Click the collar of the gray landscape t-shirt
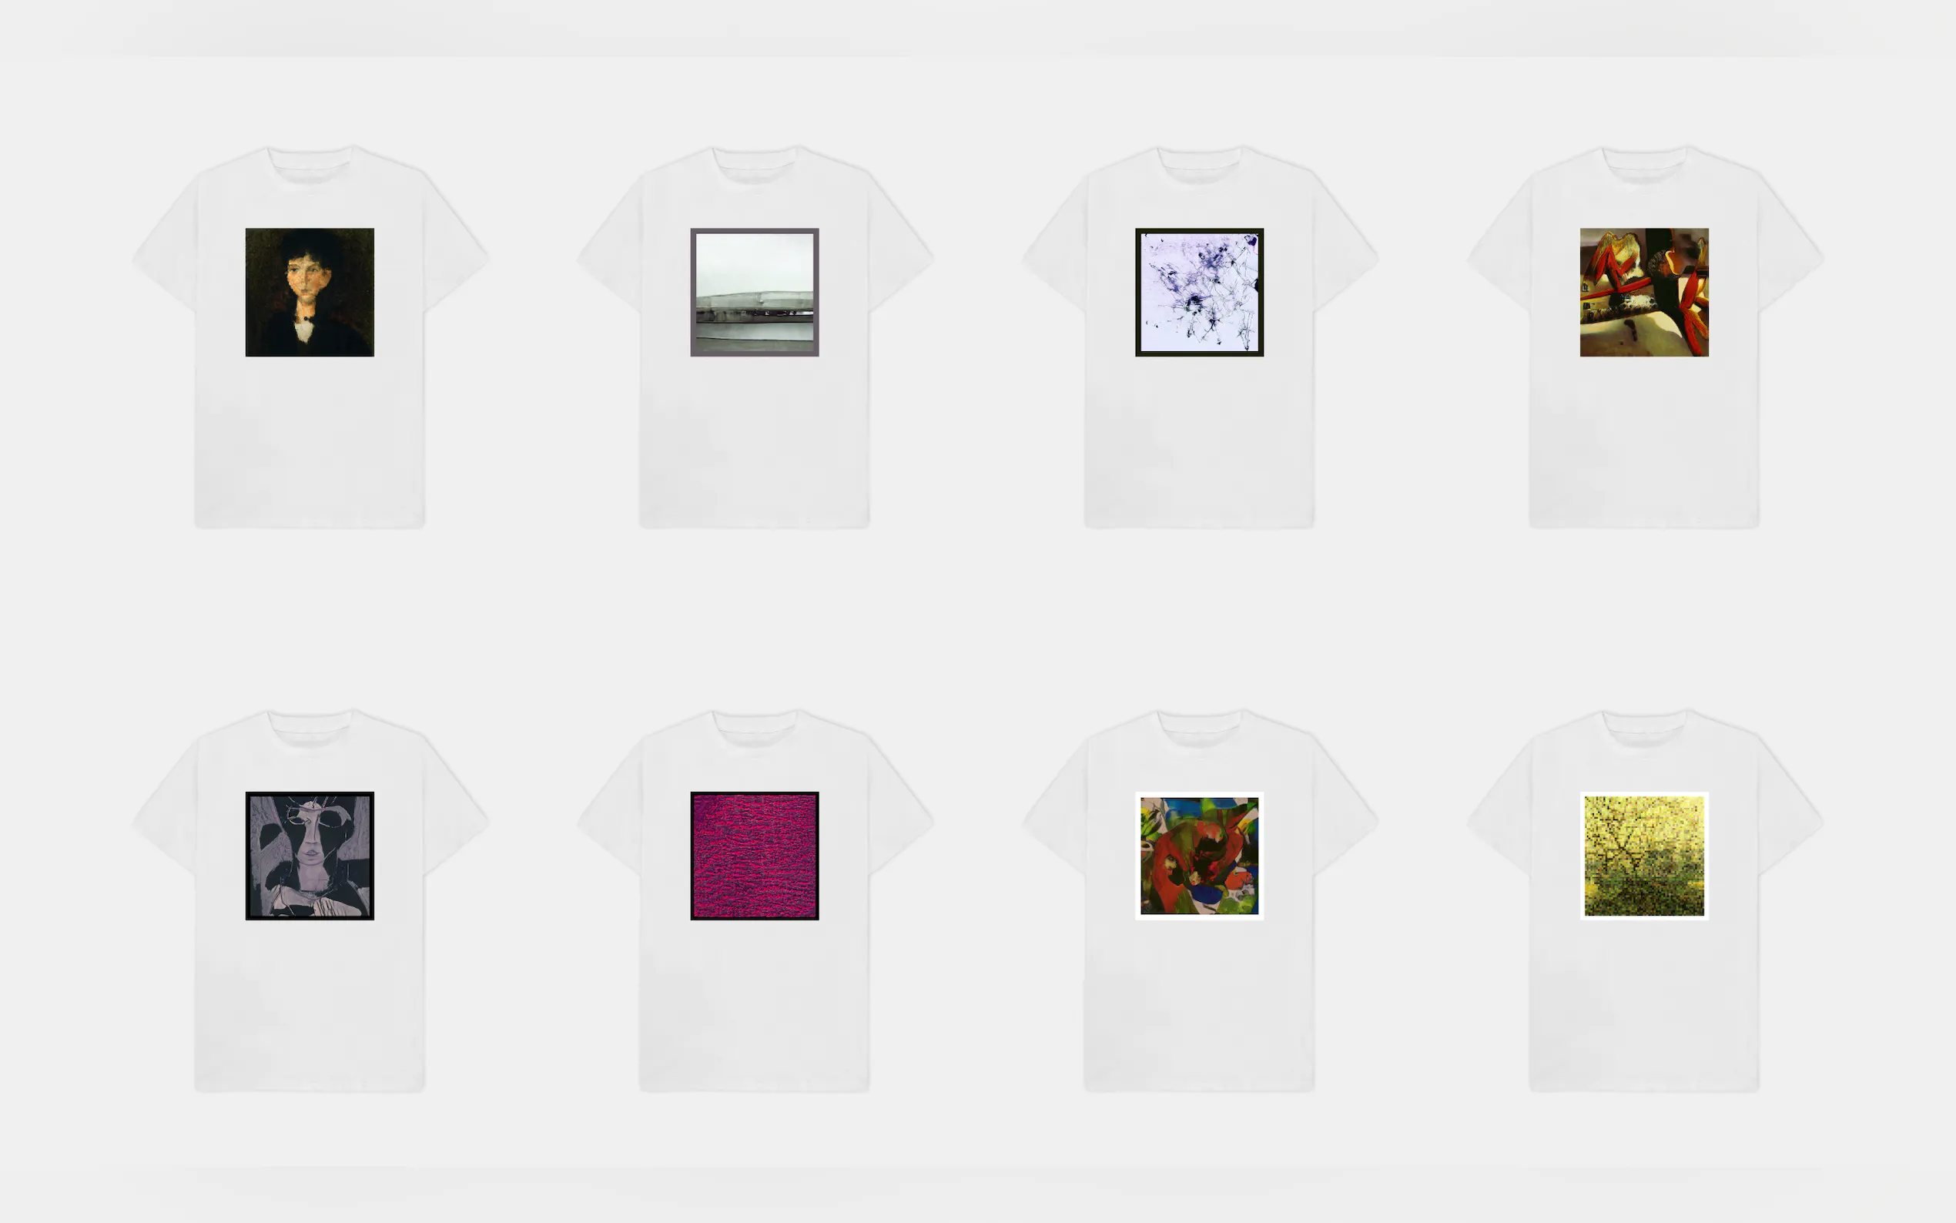Screen dimensions: 1956x1223 tap(755, 165)
